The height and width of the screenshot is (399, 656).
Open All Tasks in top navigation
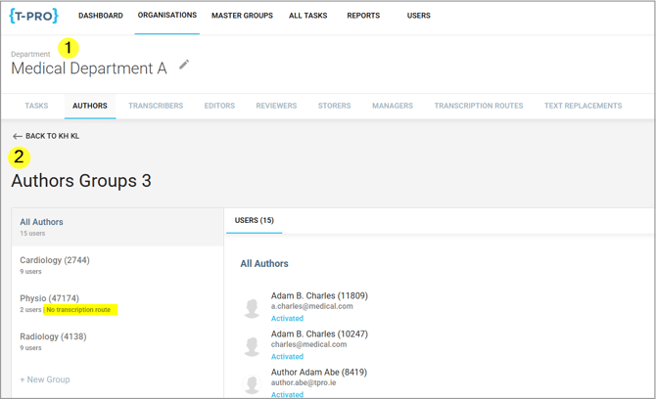tap(308, 16)
